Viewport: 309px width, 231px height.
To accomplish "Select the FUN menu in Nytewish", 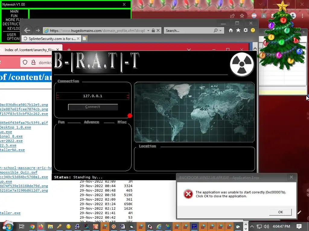I will click(x=14, y=16).
